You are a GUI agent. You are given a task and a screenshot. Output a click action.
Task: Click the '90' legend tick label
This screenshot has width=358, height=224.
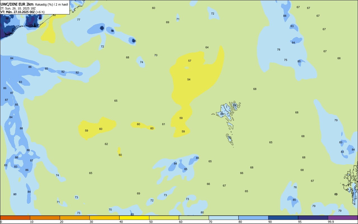tap(270, 222)
